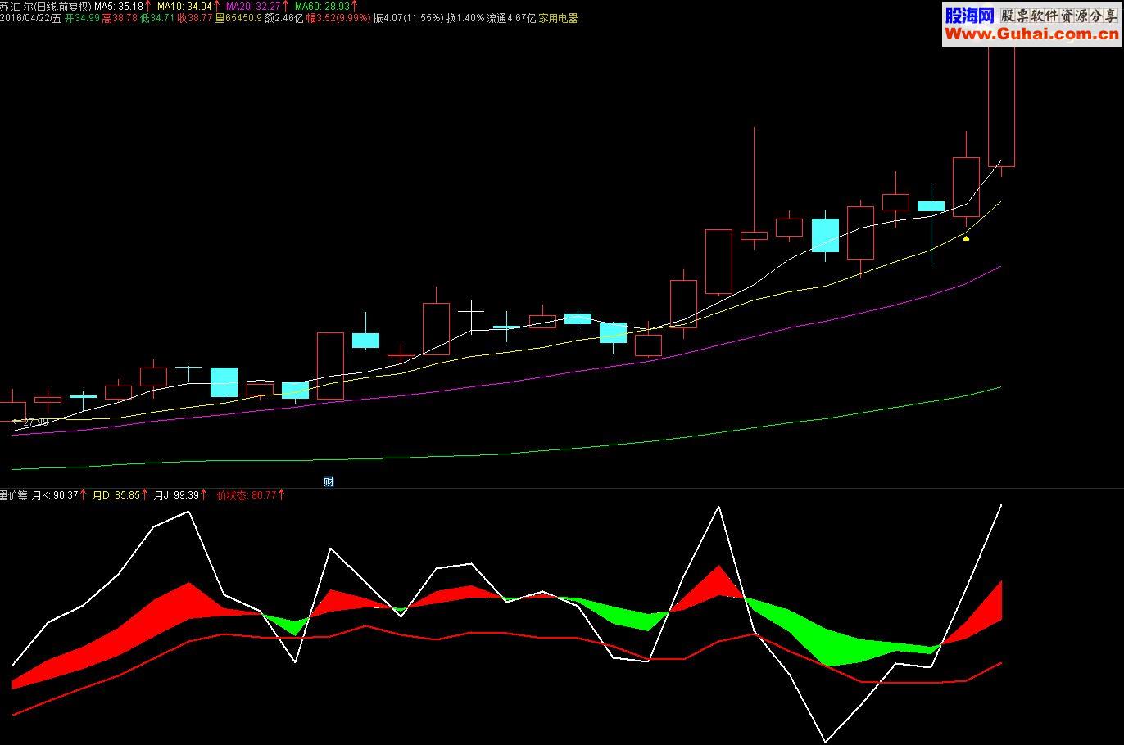The image size is (1124, 745).
Task: Select the candle with the long upper shadow
Action: tap(754, 188)
